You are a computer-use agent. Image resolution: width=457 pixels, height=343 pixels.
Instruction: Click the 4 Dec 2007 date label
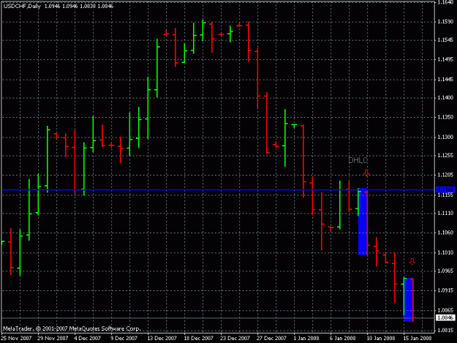[87, 338]
